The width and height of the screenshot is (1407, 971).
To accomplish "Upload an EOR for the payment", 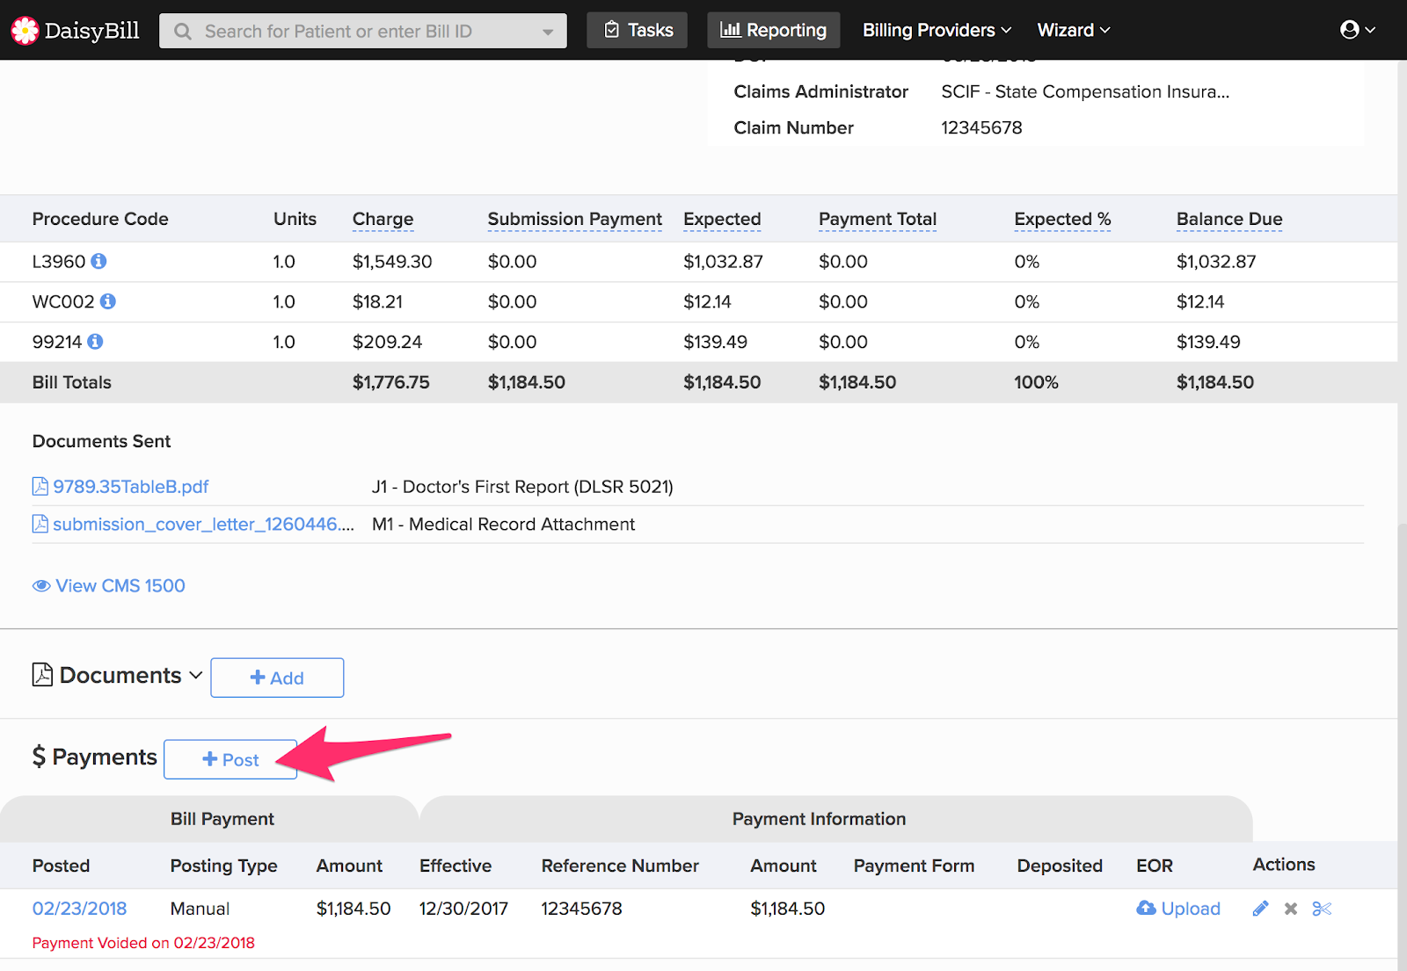I will click(1178, 909).
